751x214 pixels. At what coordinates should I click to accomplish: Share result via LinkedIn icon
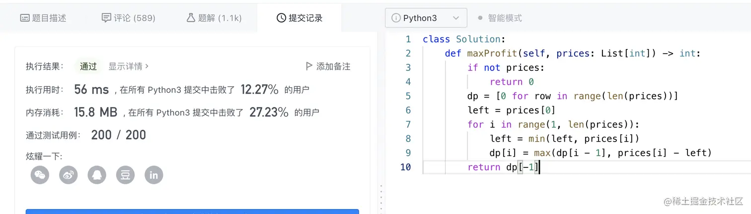[154, 175]
